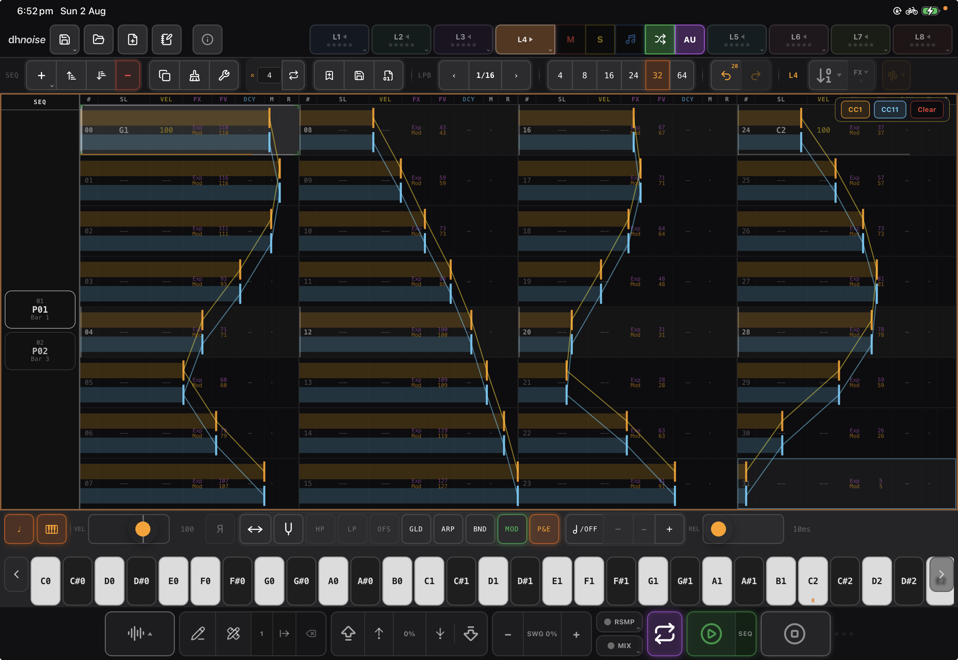Open the FX dropdown in the toolbar

(x=861, y=75)
